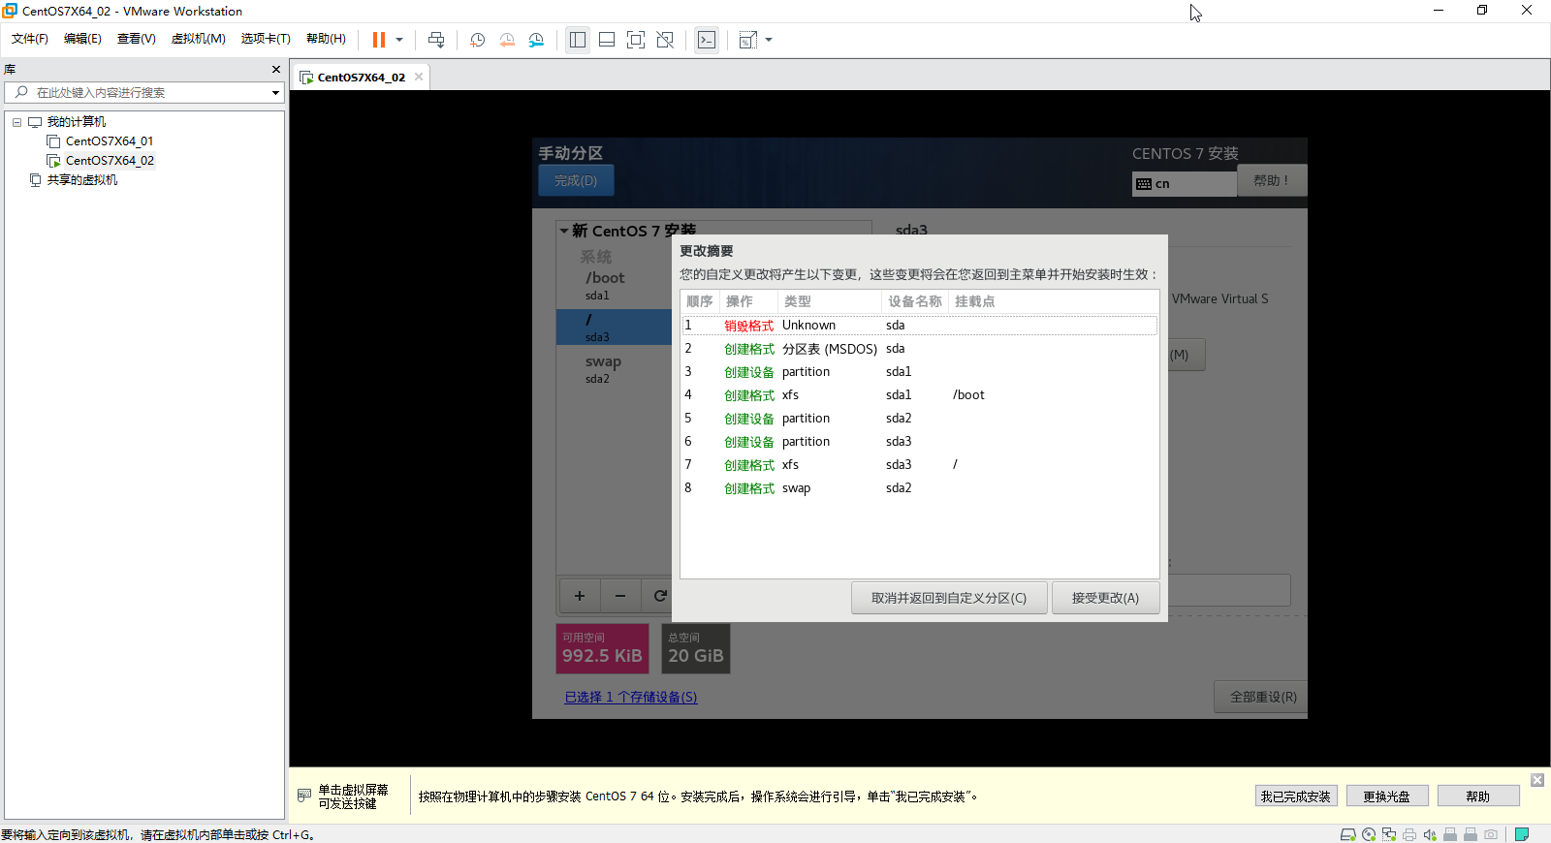Revert to previous snapshot icon

pos(507,40)
